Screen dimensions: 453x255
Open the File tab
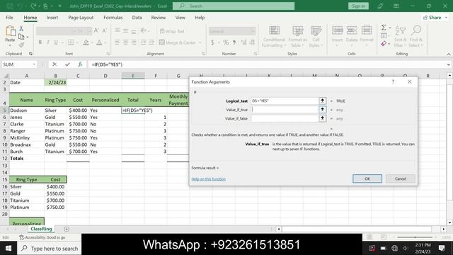tap(9, 18)
